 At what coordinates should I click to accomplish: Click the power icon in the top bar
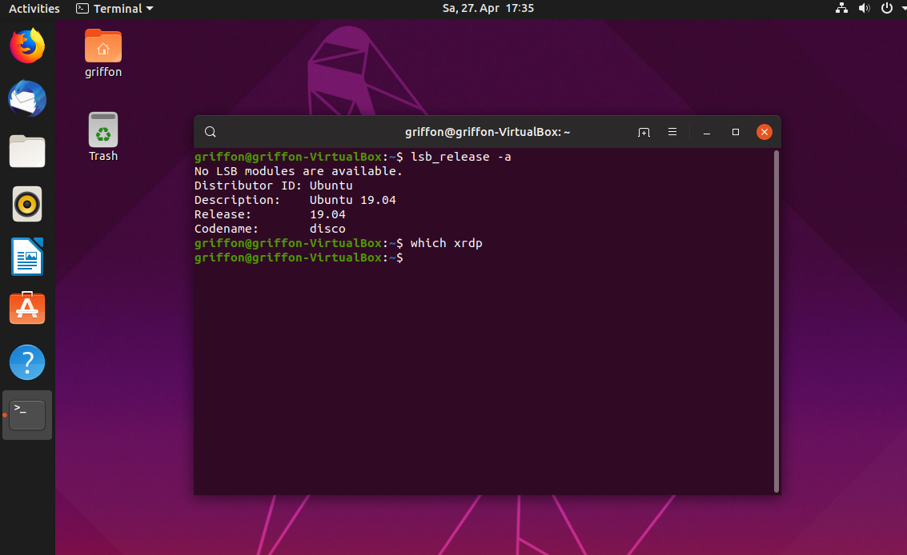885,9
